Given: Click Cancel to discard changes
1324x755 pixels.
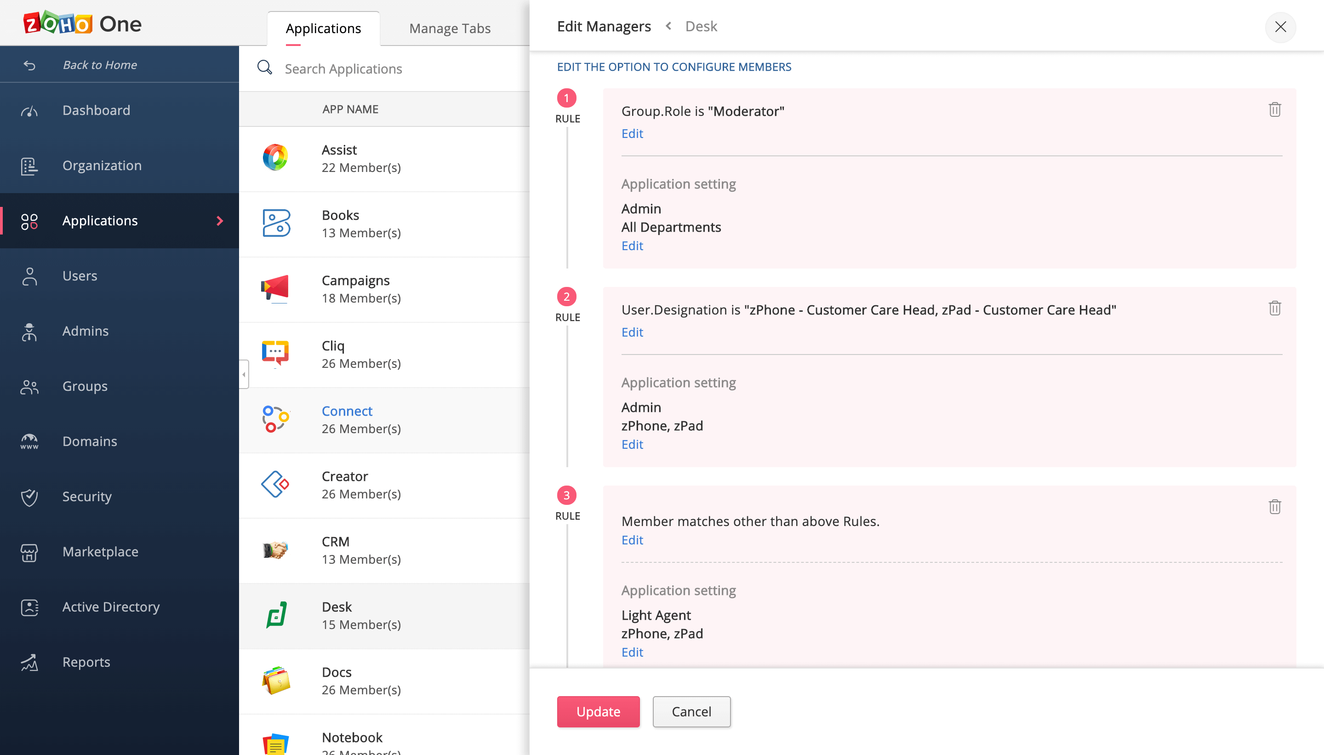Looking at the screenshot, I should [692, 711].
